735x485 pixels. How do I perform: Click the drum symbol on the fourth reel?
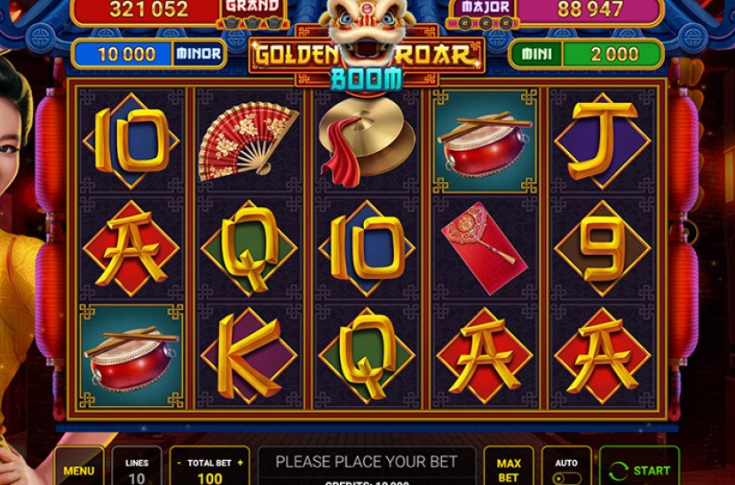[485, 141]
